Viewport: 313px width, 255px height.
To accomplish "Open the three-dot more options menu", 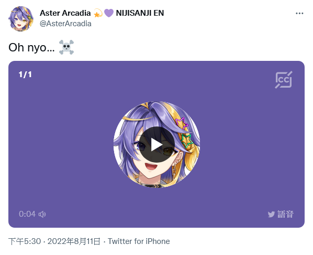I will (x=299, y=14).
